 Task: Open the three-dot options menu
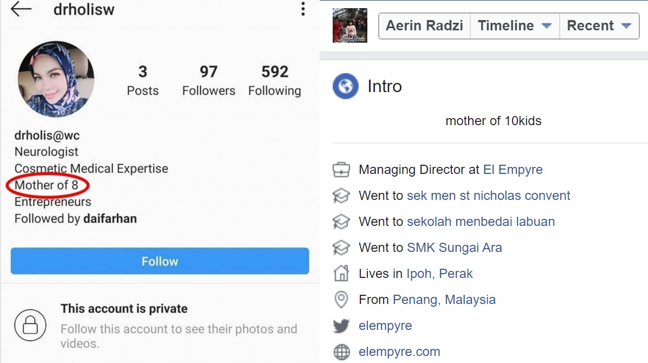click(x=303, y=9)
